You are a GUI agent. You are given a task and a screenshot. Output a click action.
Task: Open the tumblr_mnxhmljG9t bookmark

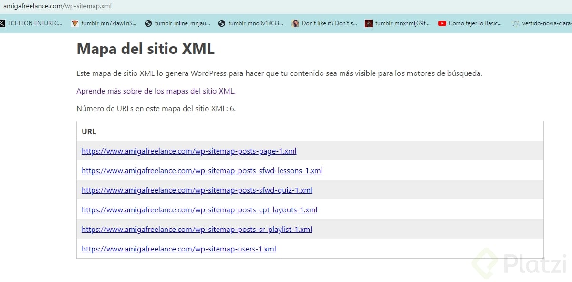pyautogui.click(x=398, y=23)
